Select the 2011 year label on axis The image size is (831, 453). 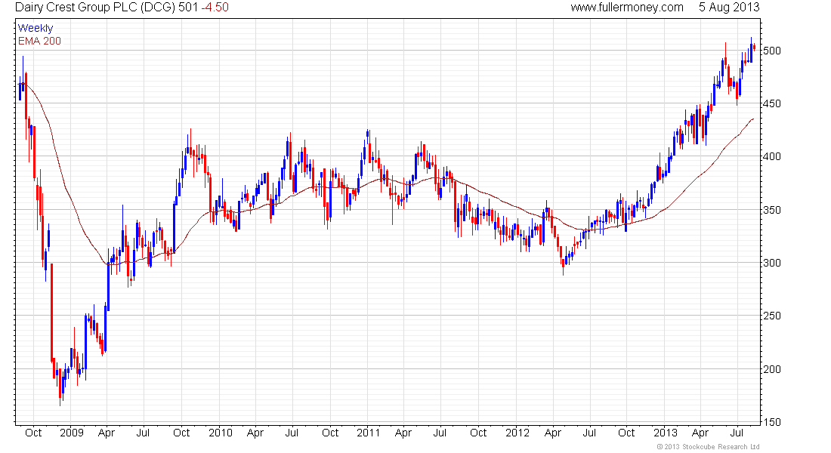pyautogui.click(x=369, y=433)
